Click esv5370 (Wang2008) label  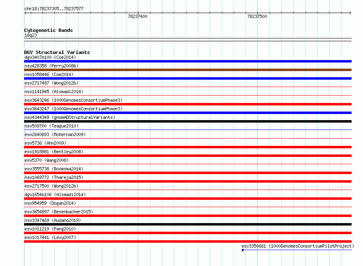pyautogui.click(x=46, y=160)
